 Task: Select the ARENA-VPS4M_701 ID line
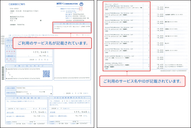(113, 63)
